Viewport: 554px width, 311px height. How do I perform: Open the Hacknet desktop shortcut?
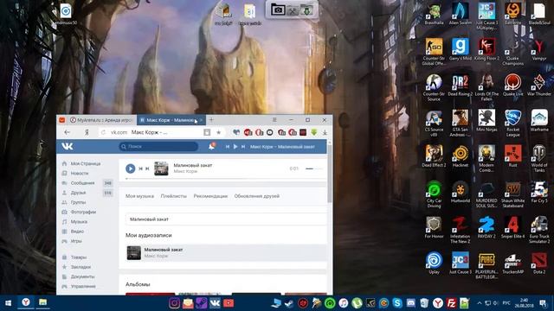point(461,156)
